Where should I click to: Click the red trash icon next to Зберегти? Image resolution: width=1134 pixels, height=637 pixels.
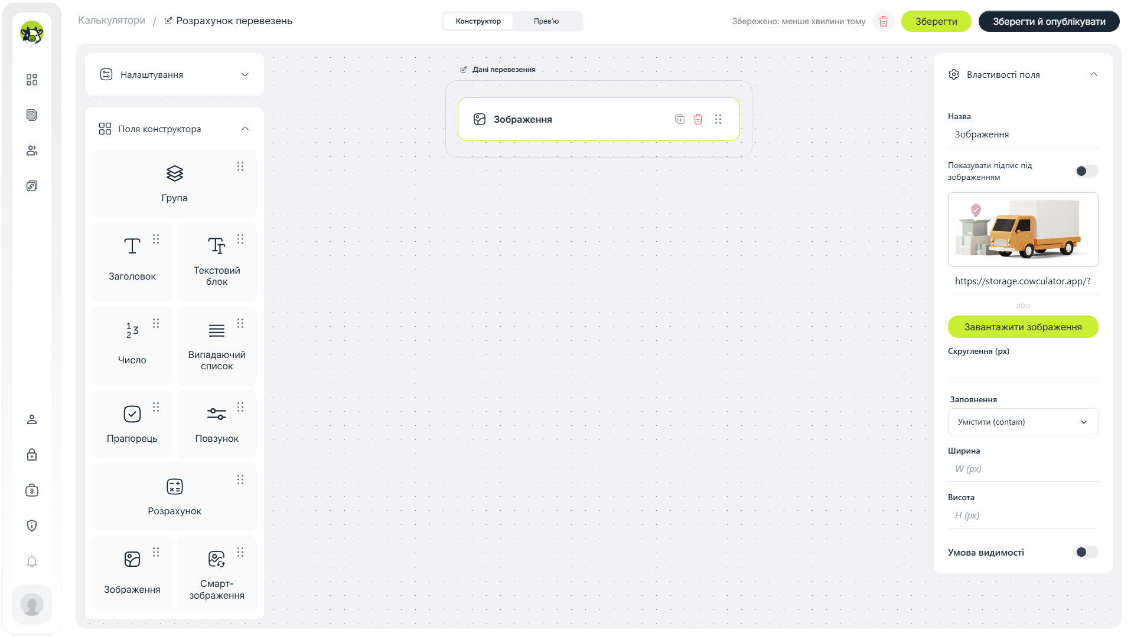tap(884, 21)
